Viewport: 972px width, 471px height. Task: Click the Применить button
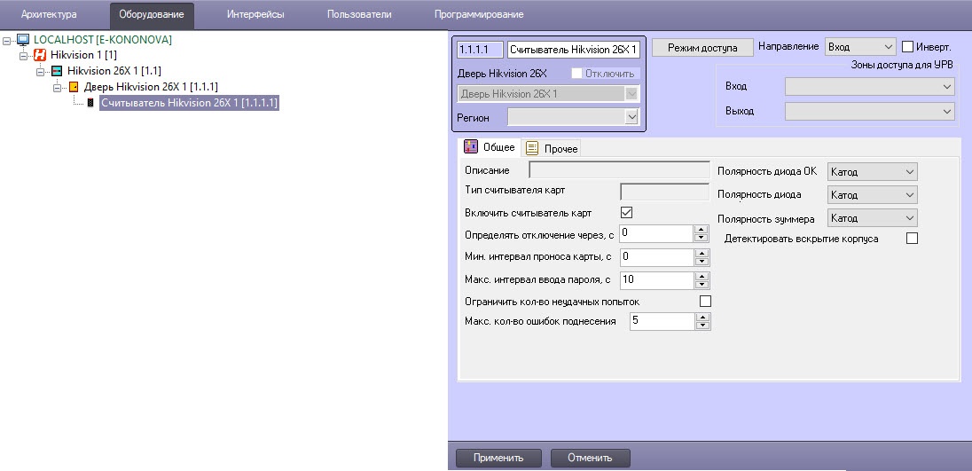[497, 458]
